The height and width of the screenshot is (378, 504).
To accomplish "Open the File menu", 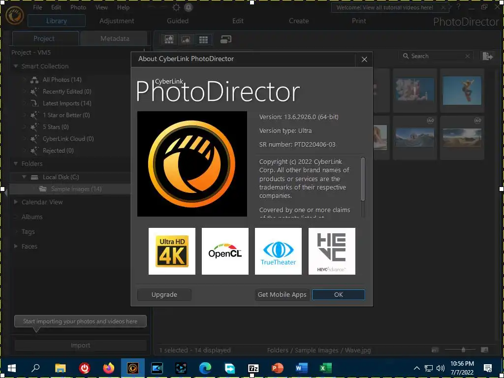I will tap(37, 7).
